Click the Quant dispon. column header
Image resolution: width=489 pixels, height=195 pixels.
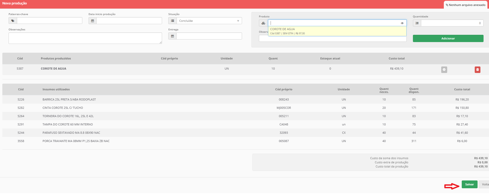[414, 90]
